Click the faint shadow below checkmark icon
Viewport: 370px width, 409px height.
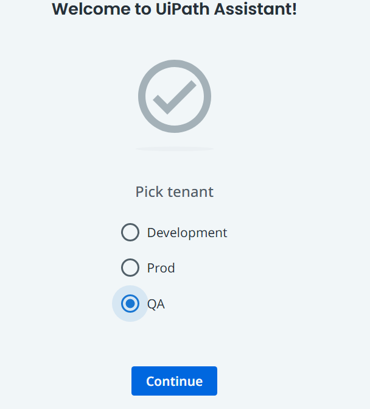pyautogui.click(x=175, y=149)
